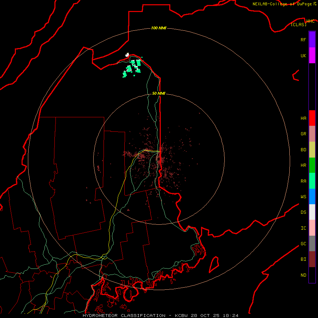Image resolution: width=318 pixels, height=318 pixels.
Task: Click the GC legend label
Action: point(303,244)
